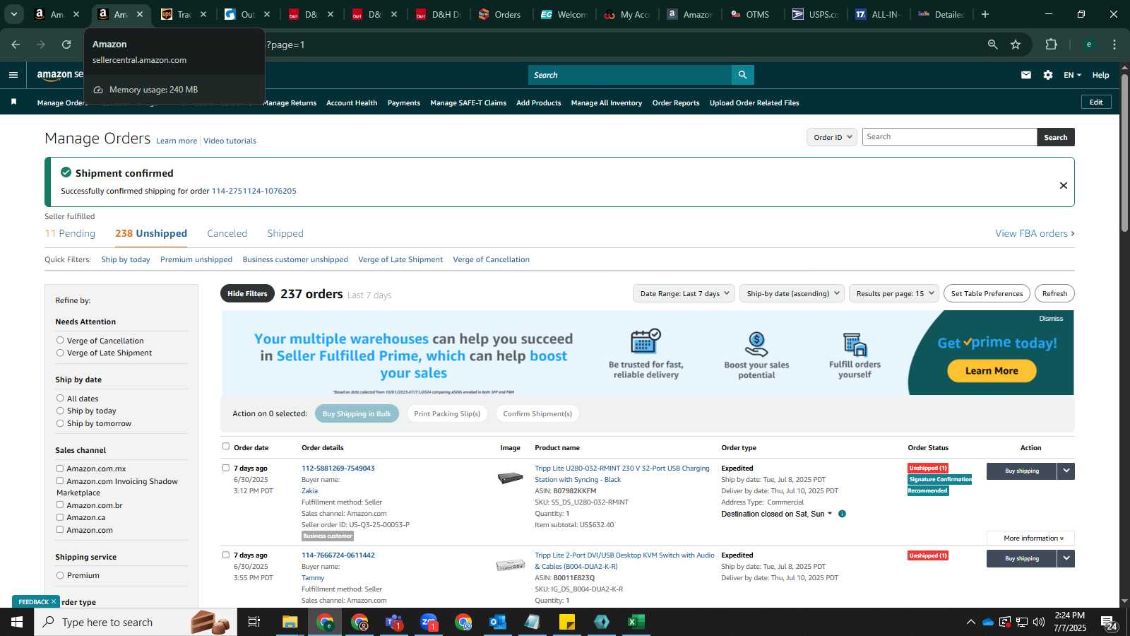The width and height of the screenshot is (1130, 636).
Task: Open a new browser tab with plus
Action: click(985, 14)
